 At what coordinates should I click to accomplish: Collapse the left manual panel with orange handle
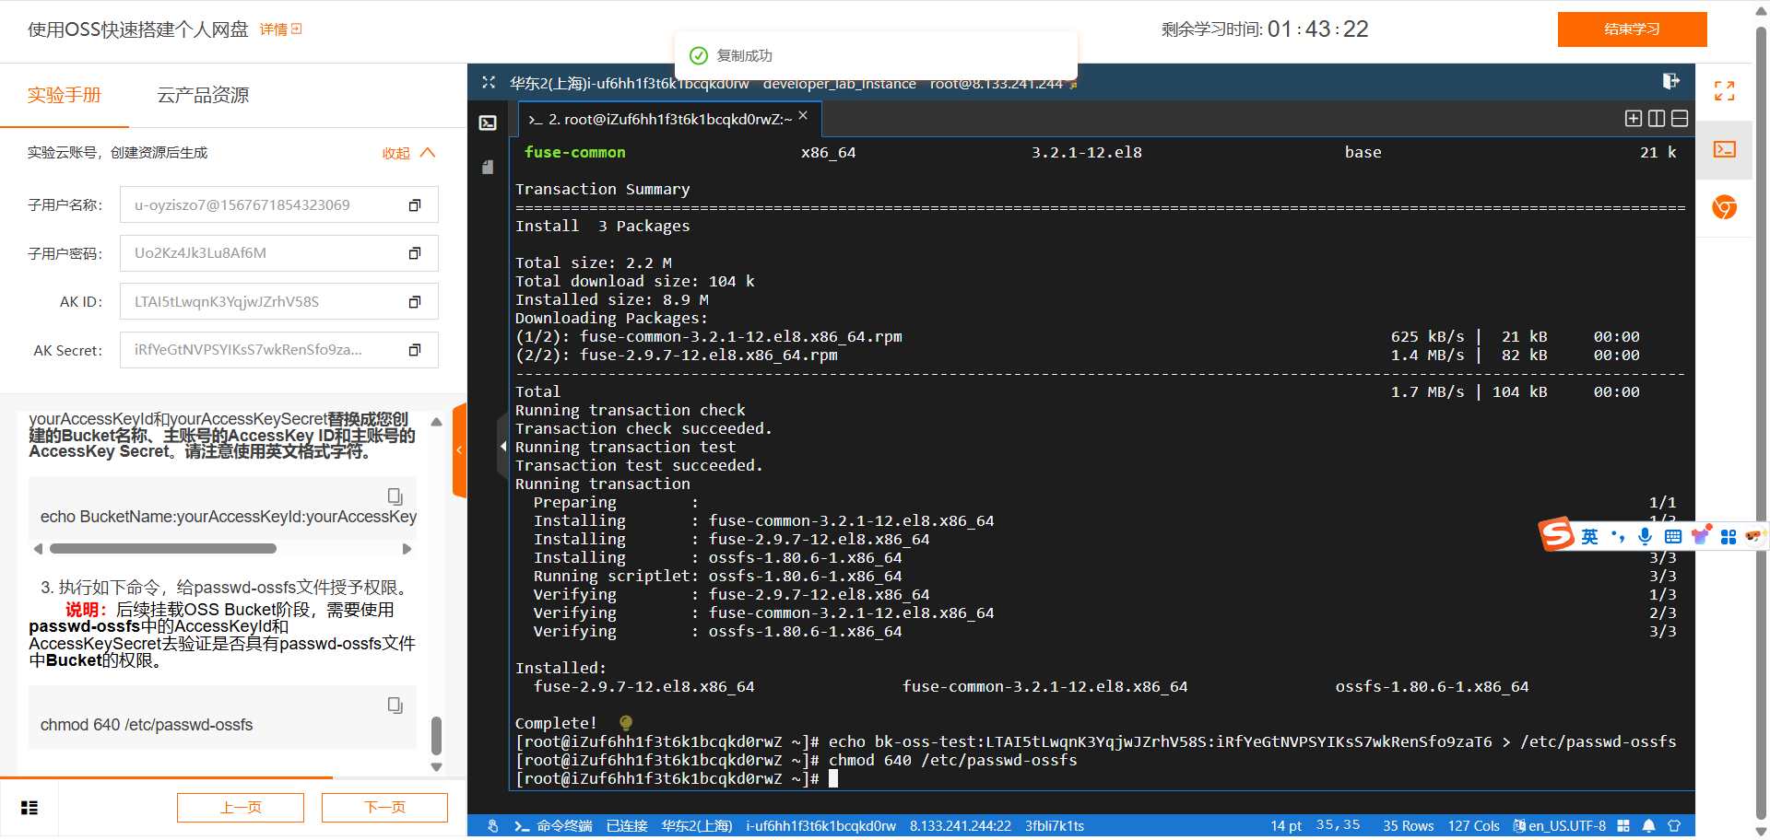pos(459,450)
